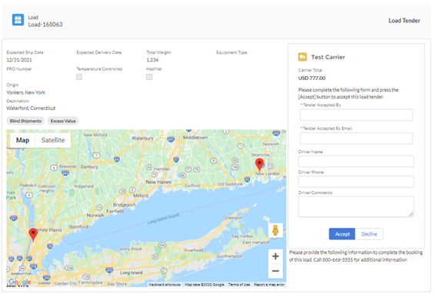The width and height of the screenshot is (434, 294).
Task: Select the Map view tab
Action: (x=22, y=140)
